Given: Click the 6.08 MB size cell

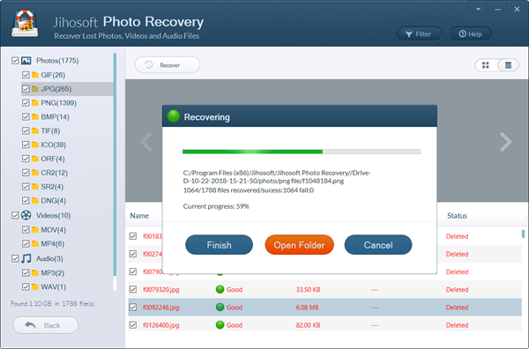Looking at the screenshot, I should pyautogui.click(x=307, y=308).
